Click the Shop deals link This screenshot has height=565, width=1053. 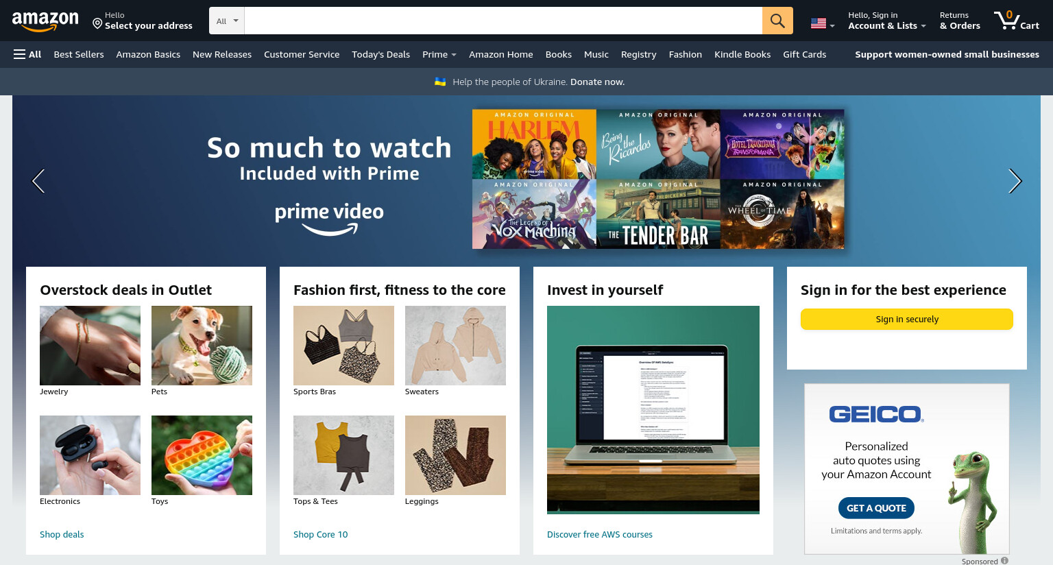pyautogui.click(x=62, y=534)
